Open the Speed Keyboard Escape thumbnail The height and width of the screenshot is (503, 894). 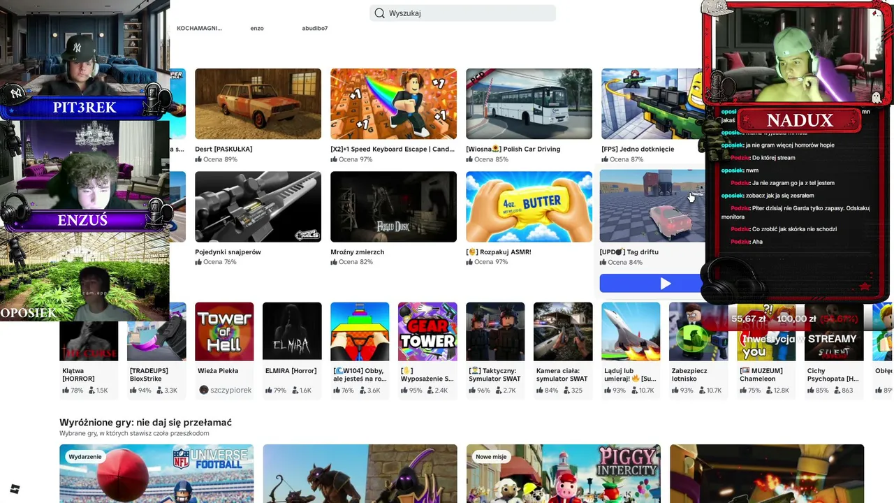tap(393, 103)
